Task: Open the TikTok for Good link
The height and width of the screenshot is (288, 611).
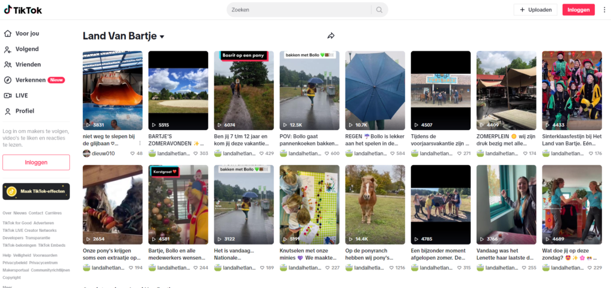Action: tap(17, 223)
